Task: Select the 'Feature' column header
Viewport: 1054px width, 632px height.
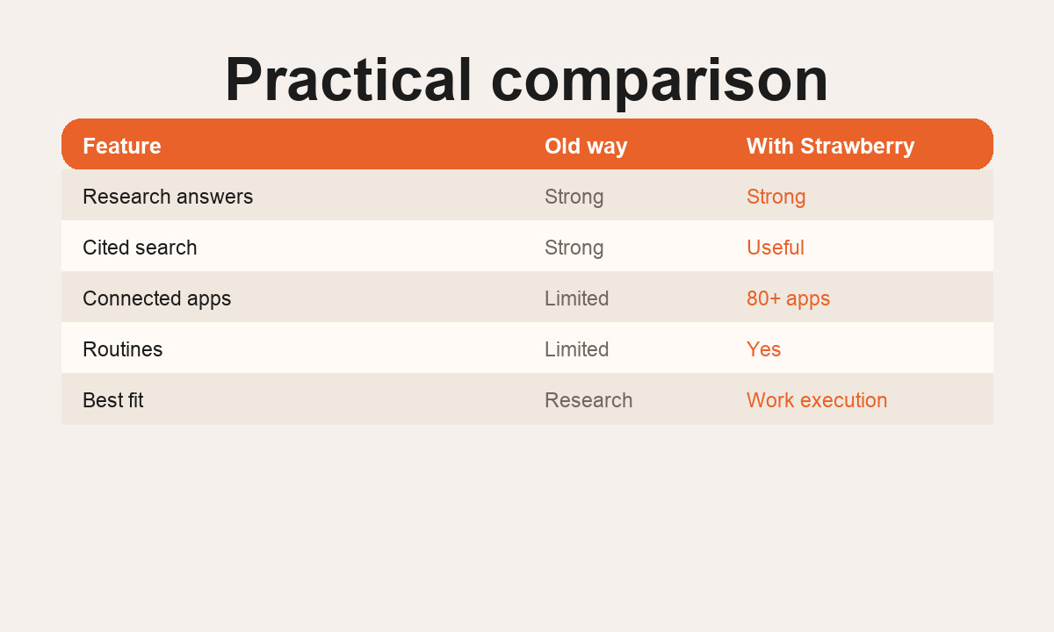Action: [x=122, y=146]
